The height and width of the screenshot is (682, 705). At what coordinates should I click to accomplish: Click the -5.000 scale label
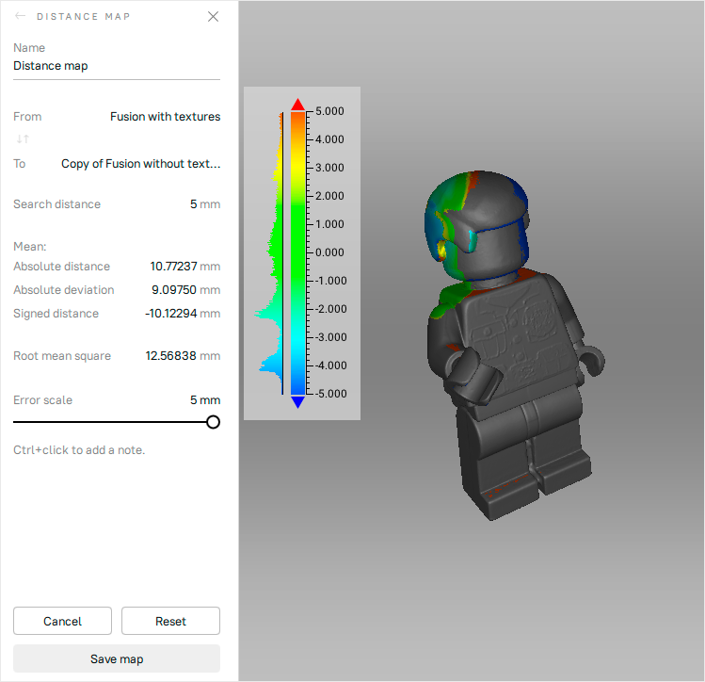[331, 394]
